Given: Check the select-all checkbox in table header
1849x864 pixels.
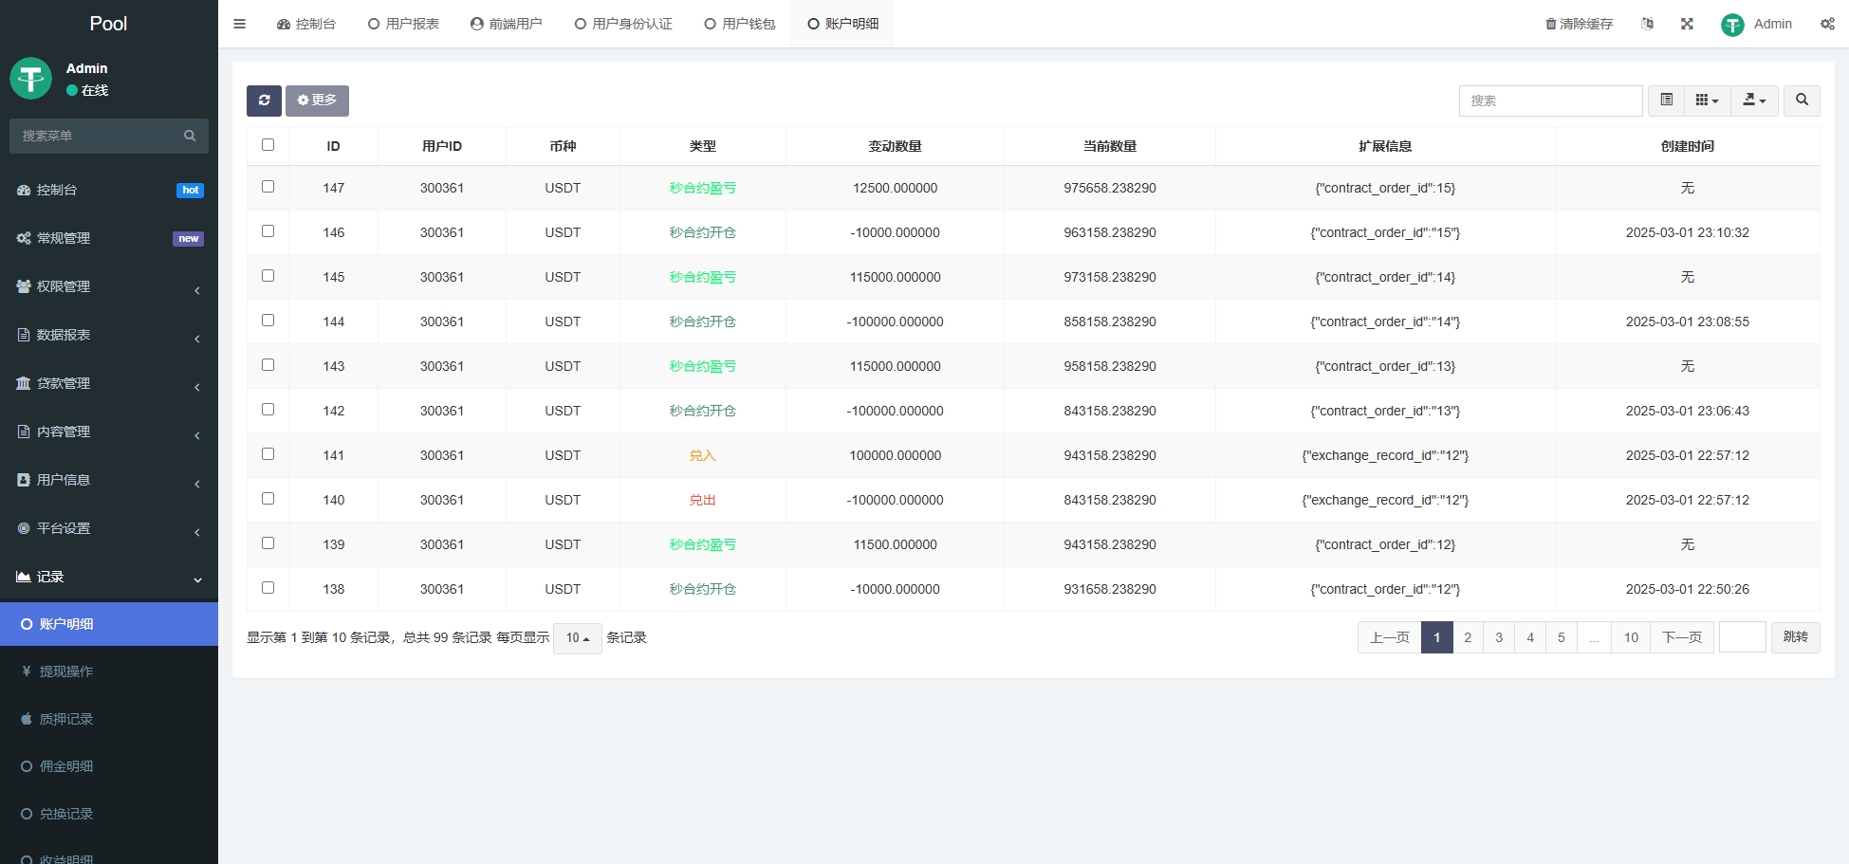Looking at the screenshot, I should (x=268, y=145).
